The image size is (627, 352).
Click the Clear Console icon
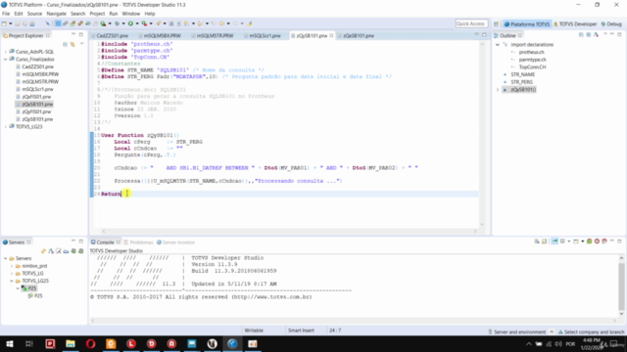(537, 242)
